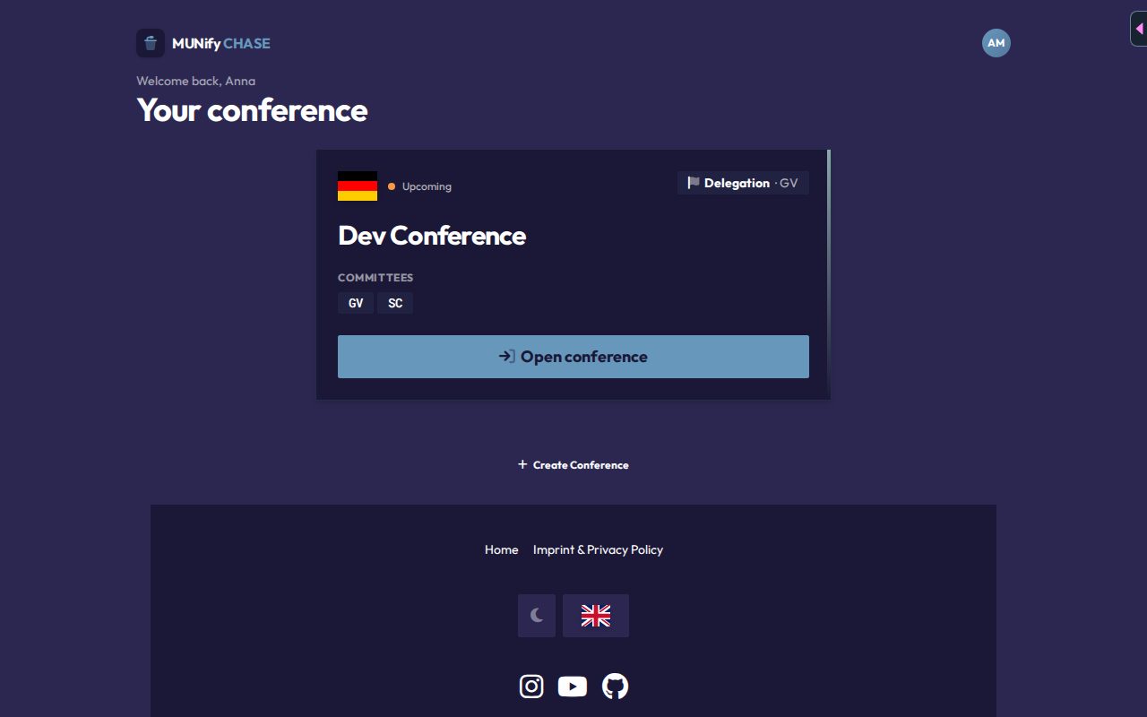Open the YouTube link icon

pyautogui.click(x=573, y=687)
